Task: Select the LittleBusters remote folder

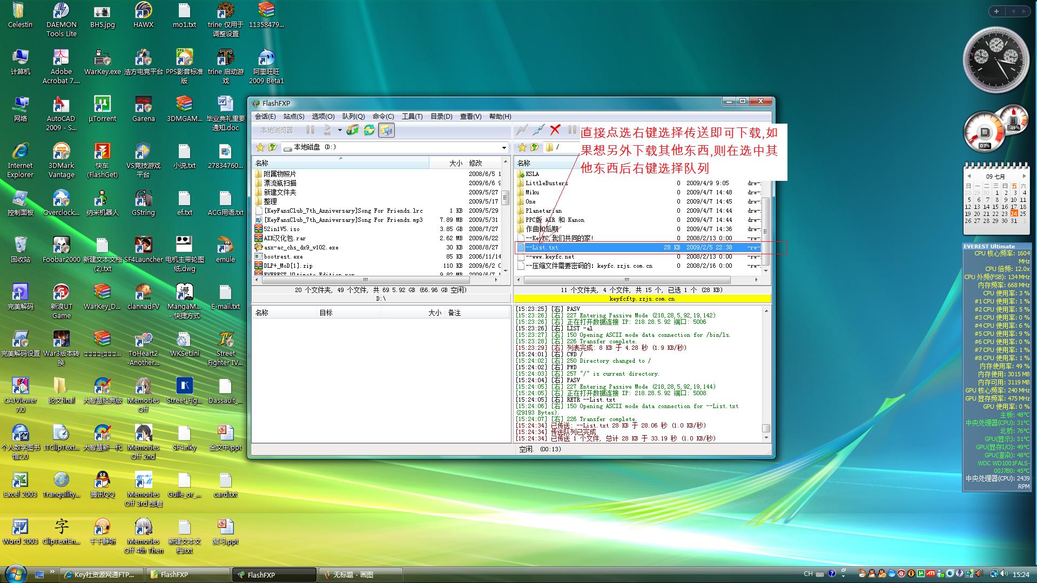Action: click(542, 183)
